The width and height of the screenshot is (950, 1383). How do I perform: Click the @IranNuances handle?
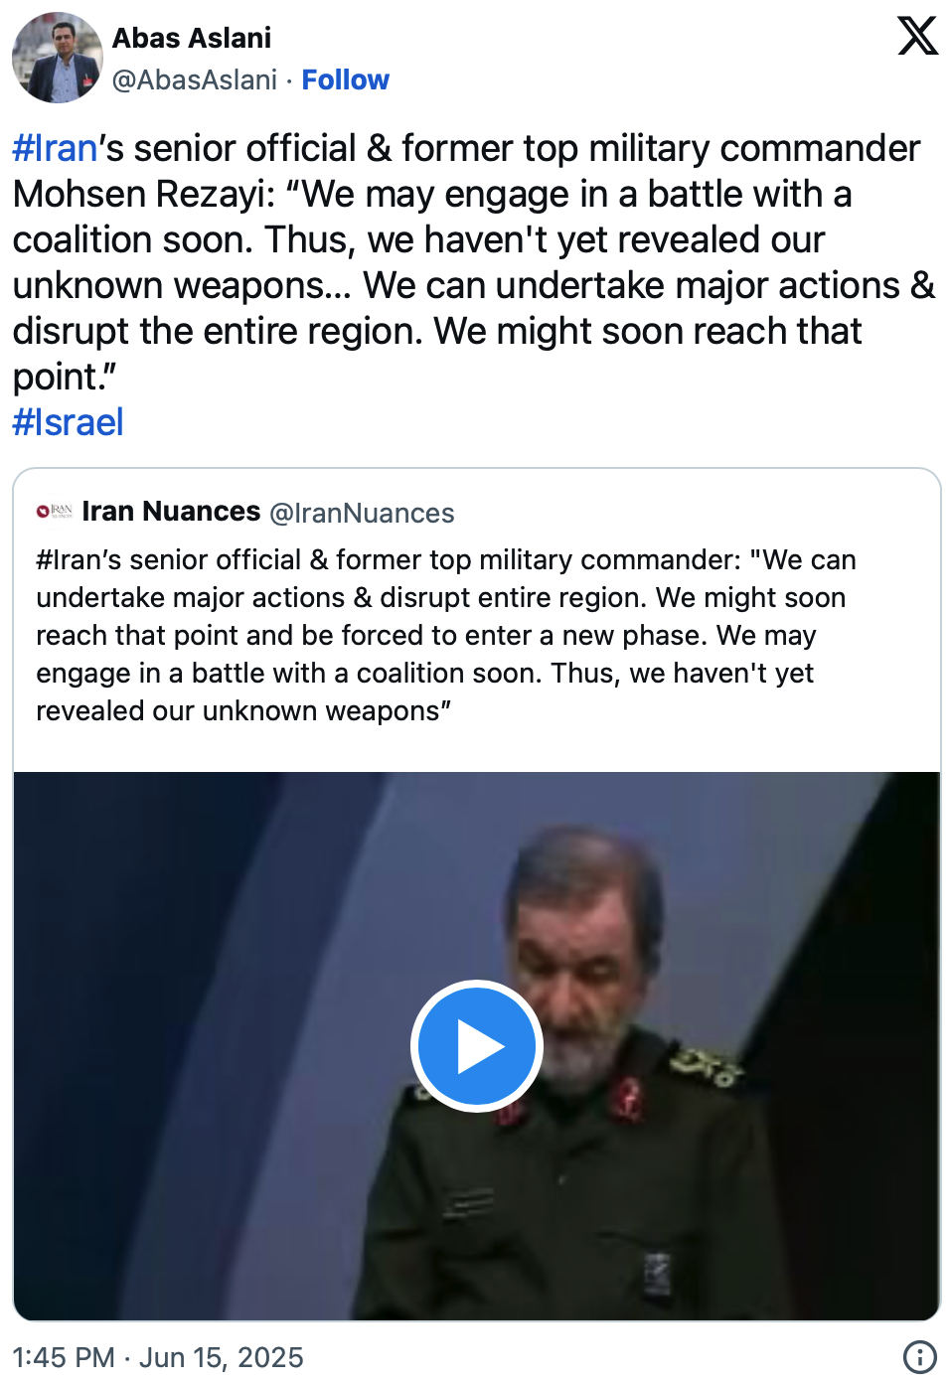[362, 513]
